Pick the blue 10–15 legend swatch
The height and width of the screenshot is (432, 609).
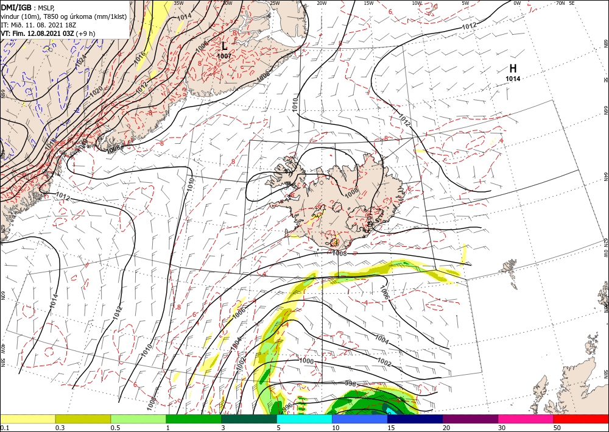click(x=360, y=419)
